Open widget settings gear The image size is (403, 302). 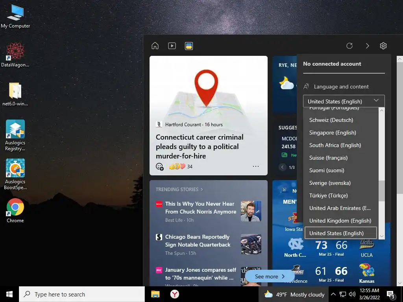(x=383, y=46)
